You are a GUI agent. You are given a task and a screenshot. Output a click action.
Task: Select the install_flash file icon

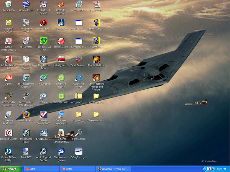61,59
